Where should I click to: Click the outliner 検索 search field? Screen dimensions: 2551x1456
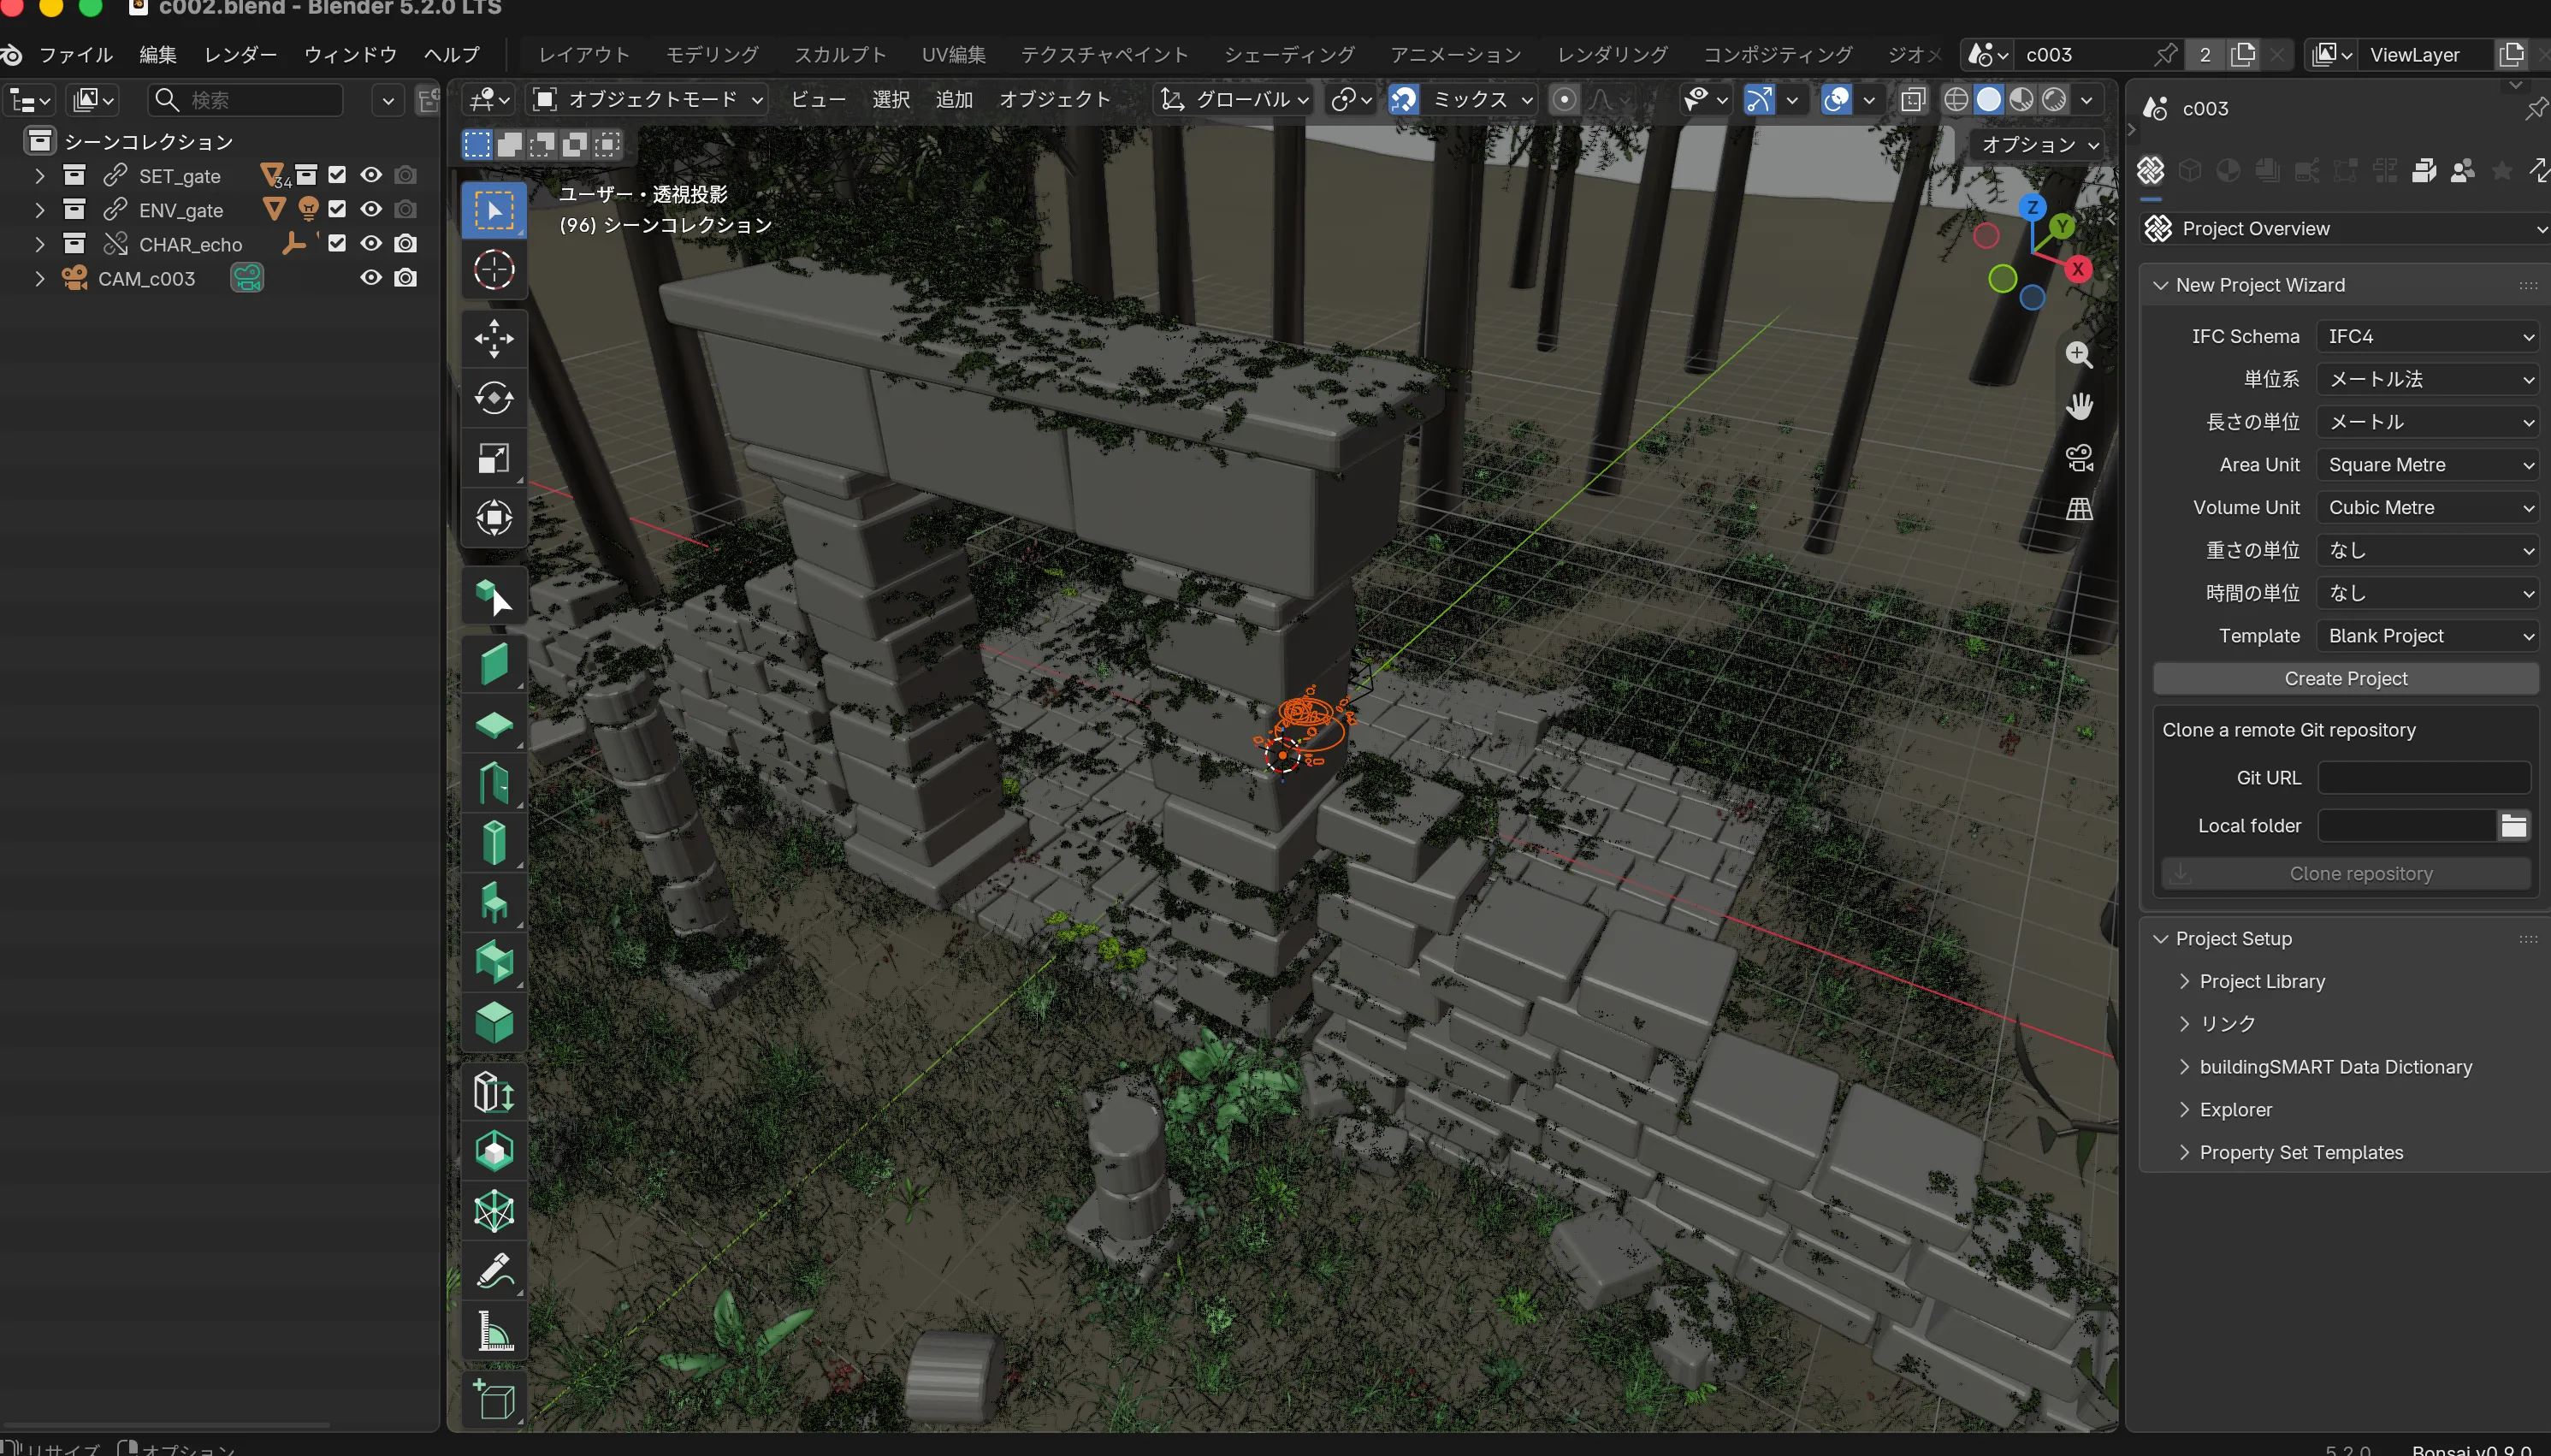[x=246, y=100]
